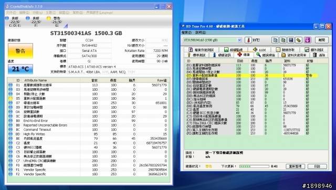The width and height of the screenshot is (336, 190).
Task: Switch to the 錯誤掃描 error scan tab
Action: (x=266, y=55)
